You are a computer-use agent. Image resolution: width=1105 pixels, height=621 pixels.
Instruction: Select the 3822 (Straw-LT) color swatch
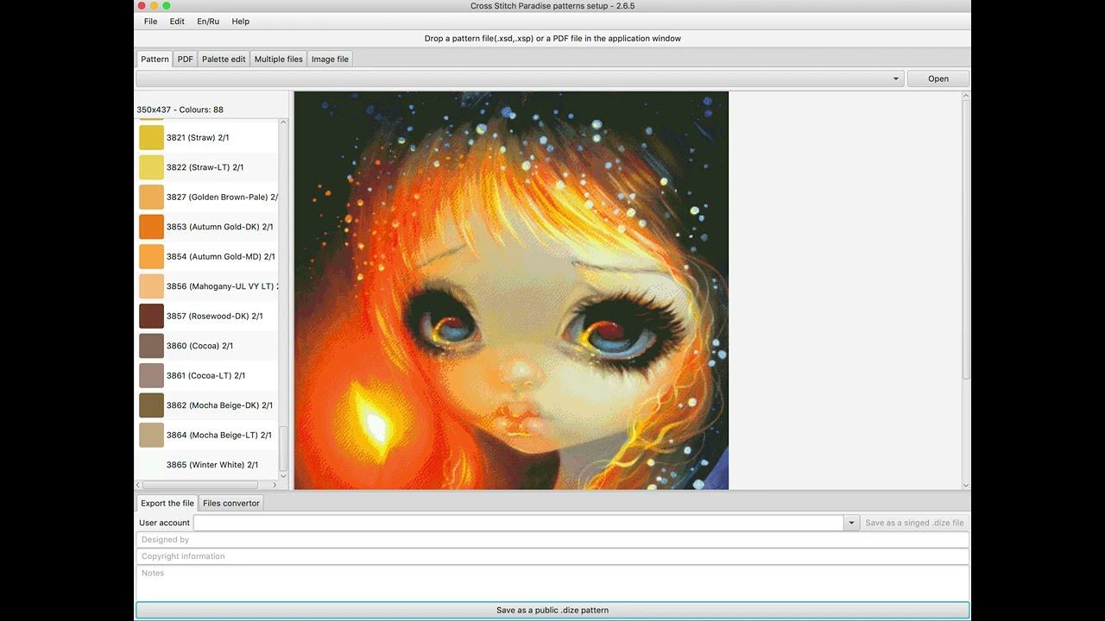pyautogui.click(x=151, y=167)
